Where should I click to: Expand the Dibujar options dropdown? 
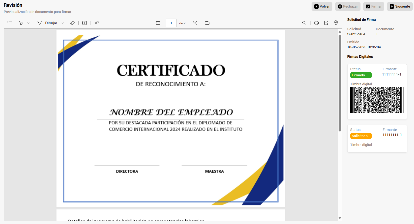point(63,23)
